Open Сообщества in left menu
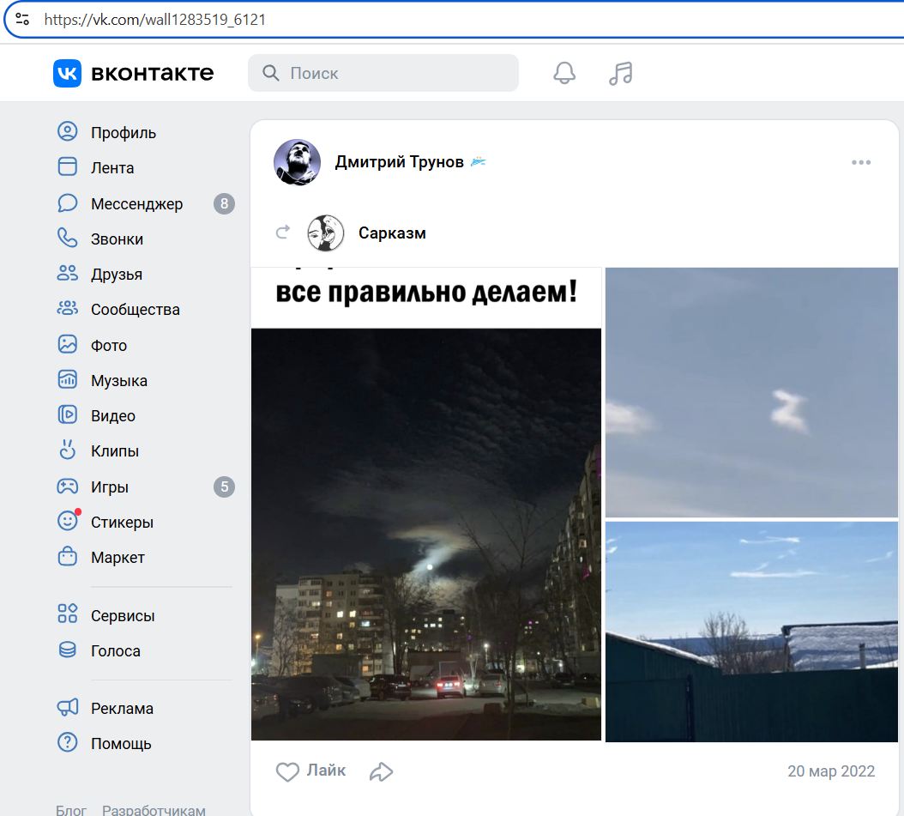The image size is (904, 816). click(x=135, y=310)
